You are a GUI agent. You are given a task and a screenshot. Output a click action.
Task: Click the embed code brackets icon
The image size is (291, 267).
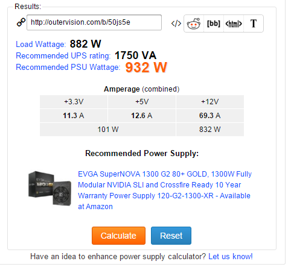[176, 24]
